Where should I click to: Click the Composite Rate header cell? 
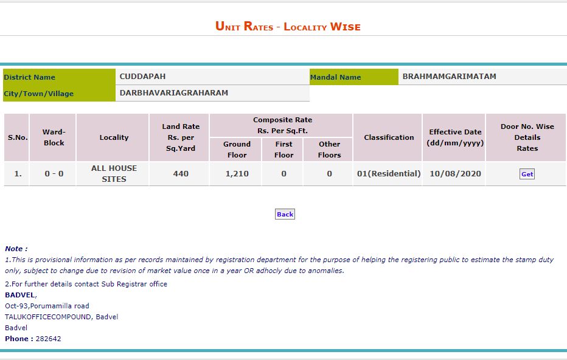(x=283, y=125)
